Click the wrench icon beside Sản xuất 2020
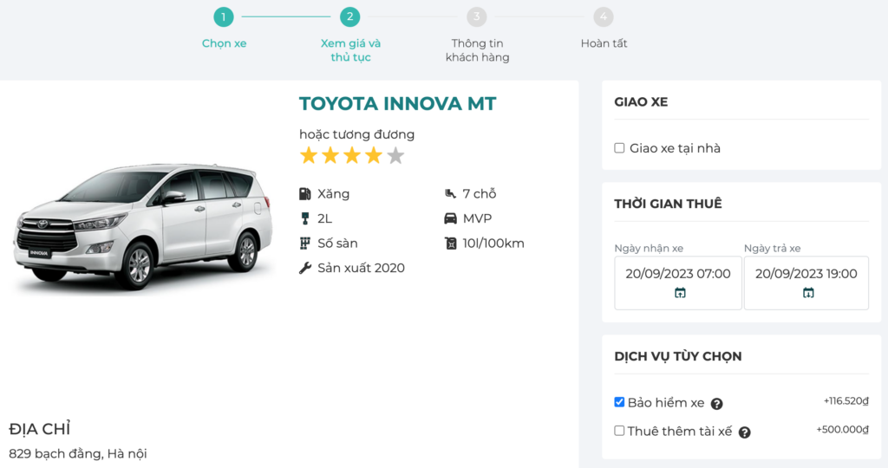This screenshot has width=888, height=468. (x=305, y=268)
